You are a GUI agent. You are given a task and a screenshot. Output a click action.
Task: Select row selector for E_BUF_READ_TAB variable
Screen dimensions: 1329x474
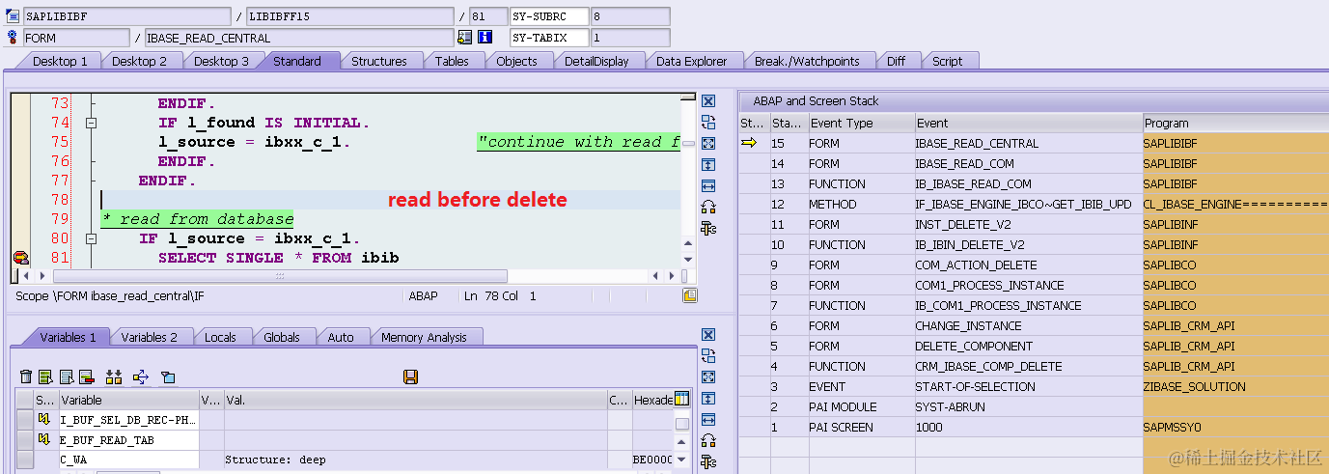click(x=25, y=440)
